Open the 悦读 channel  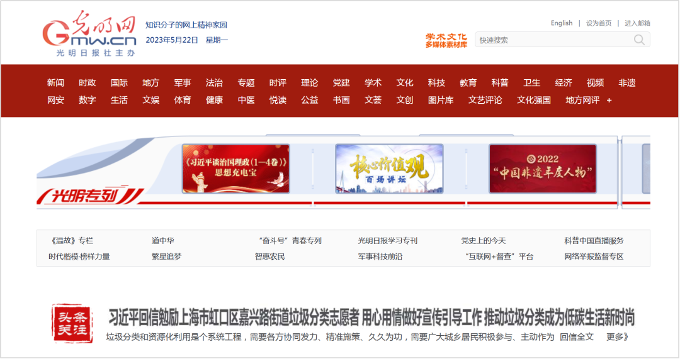click(278, 100)
